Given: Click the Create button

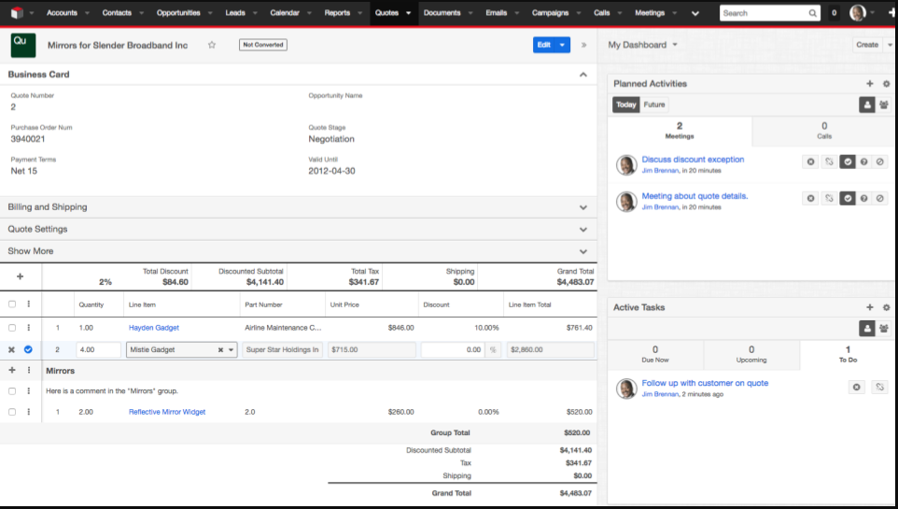Looking at the screenshot, I should point(867,45).
